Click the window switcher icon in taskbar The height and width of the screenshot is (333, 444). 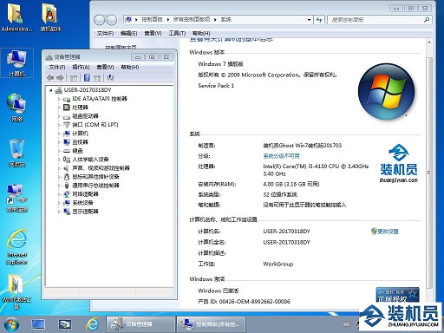[x=65, y=324]
